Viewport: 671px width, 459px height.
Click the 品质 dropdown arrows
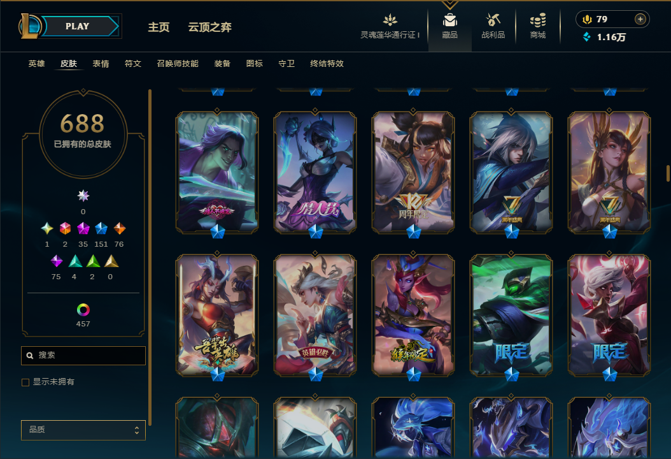[x=136, y=430]
